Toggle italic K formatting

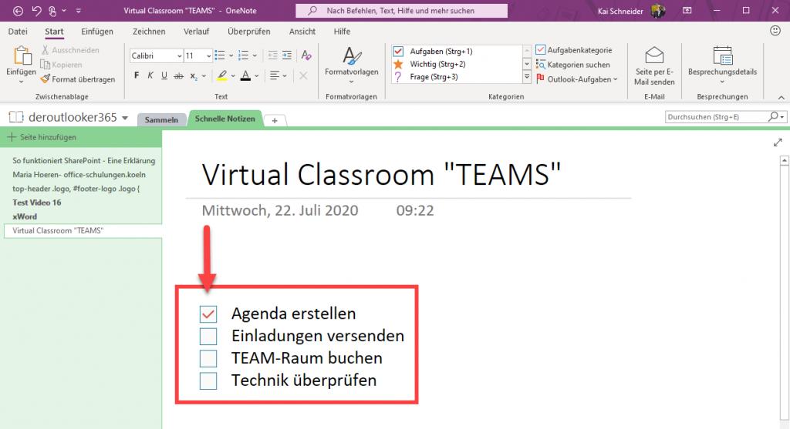(x=150, y=75)
